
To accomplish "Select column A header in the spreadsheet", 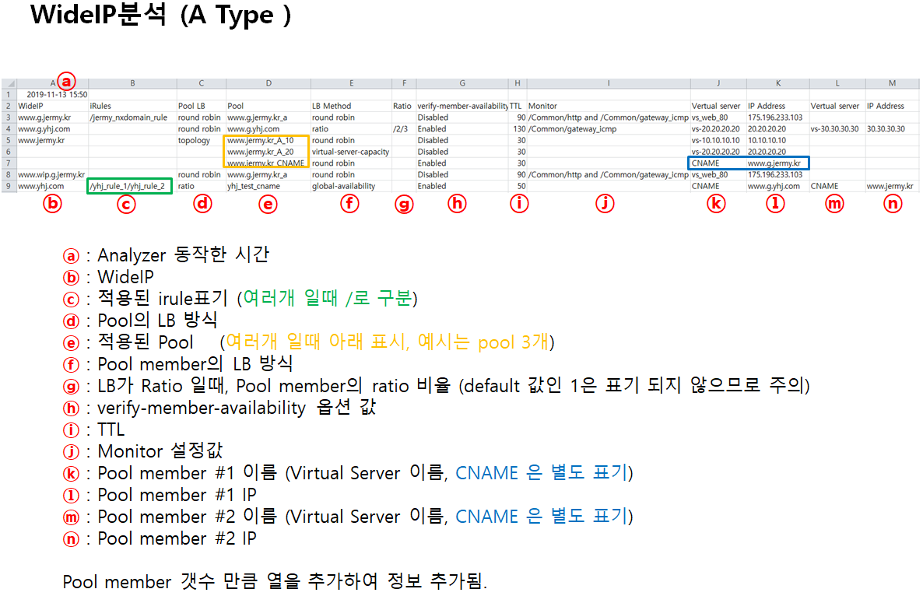I will [52, 83].
